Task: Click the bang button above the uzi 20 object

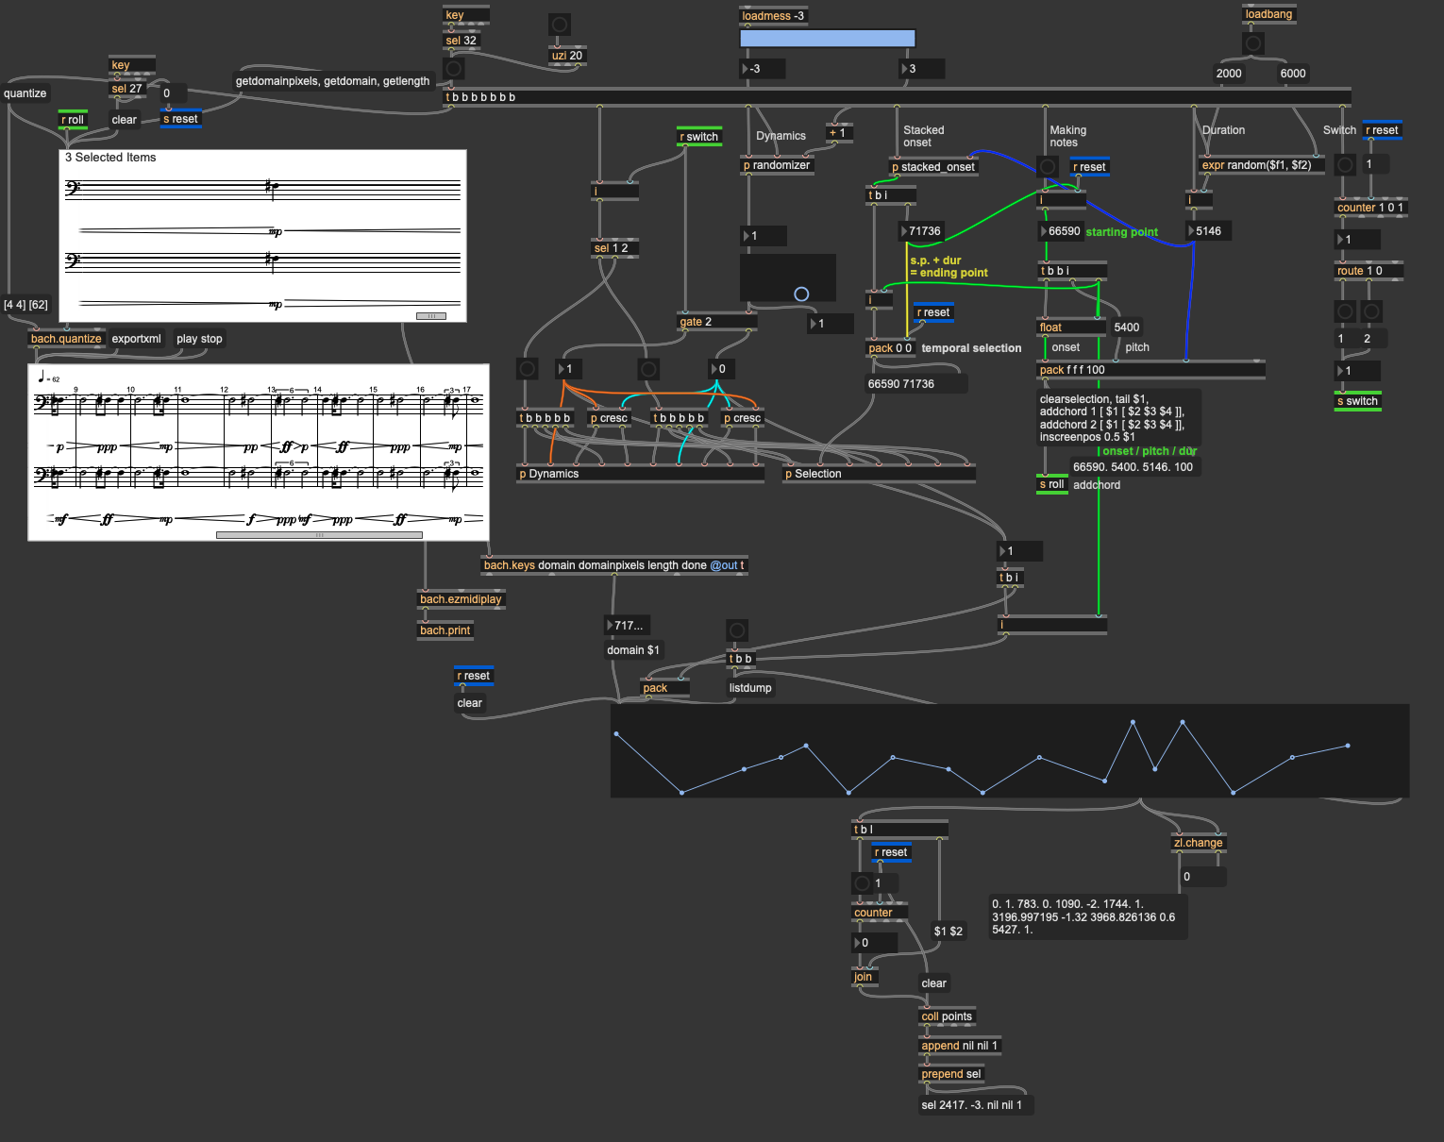Action: click(x=560, y=25)
